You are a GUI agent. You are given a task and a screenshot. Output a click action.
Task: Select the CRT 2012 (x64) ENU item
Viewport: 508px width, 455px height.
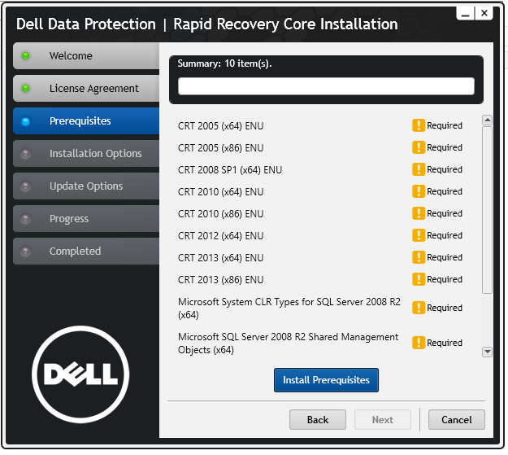point(220,236)
